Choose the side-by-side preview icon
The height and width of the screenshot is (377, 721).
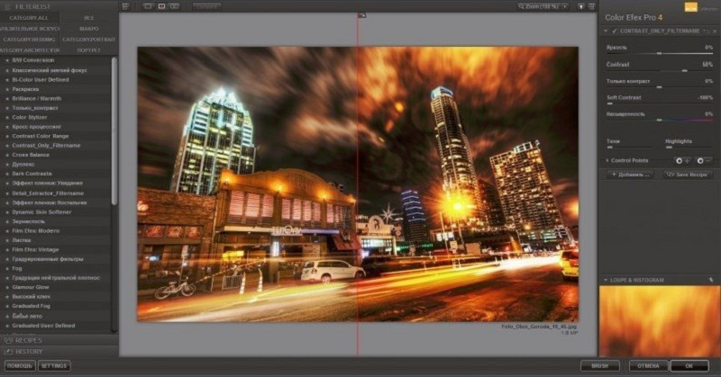[x=174, y=6]
